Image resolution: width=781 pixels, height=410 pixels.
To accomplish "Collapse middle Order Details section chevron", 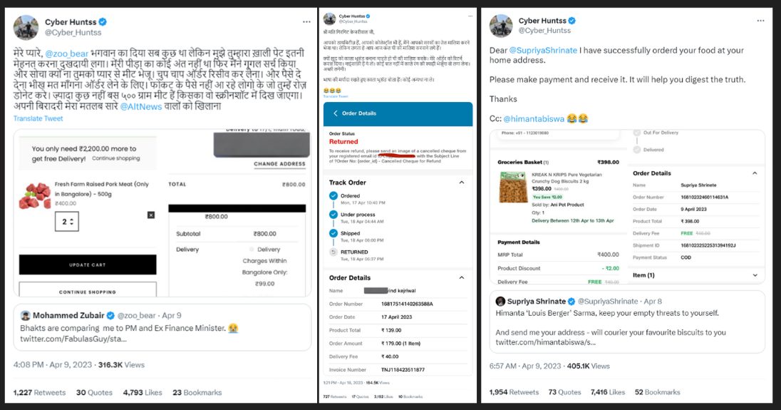I will coord(462,277).
